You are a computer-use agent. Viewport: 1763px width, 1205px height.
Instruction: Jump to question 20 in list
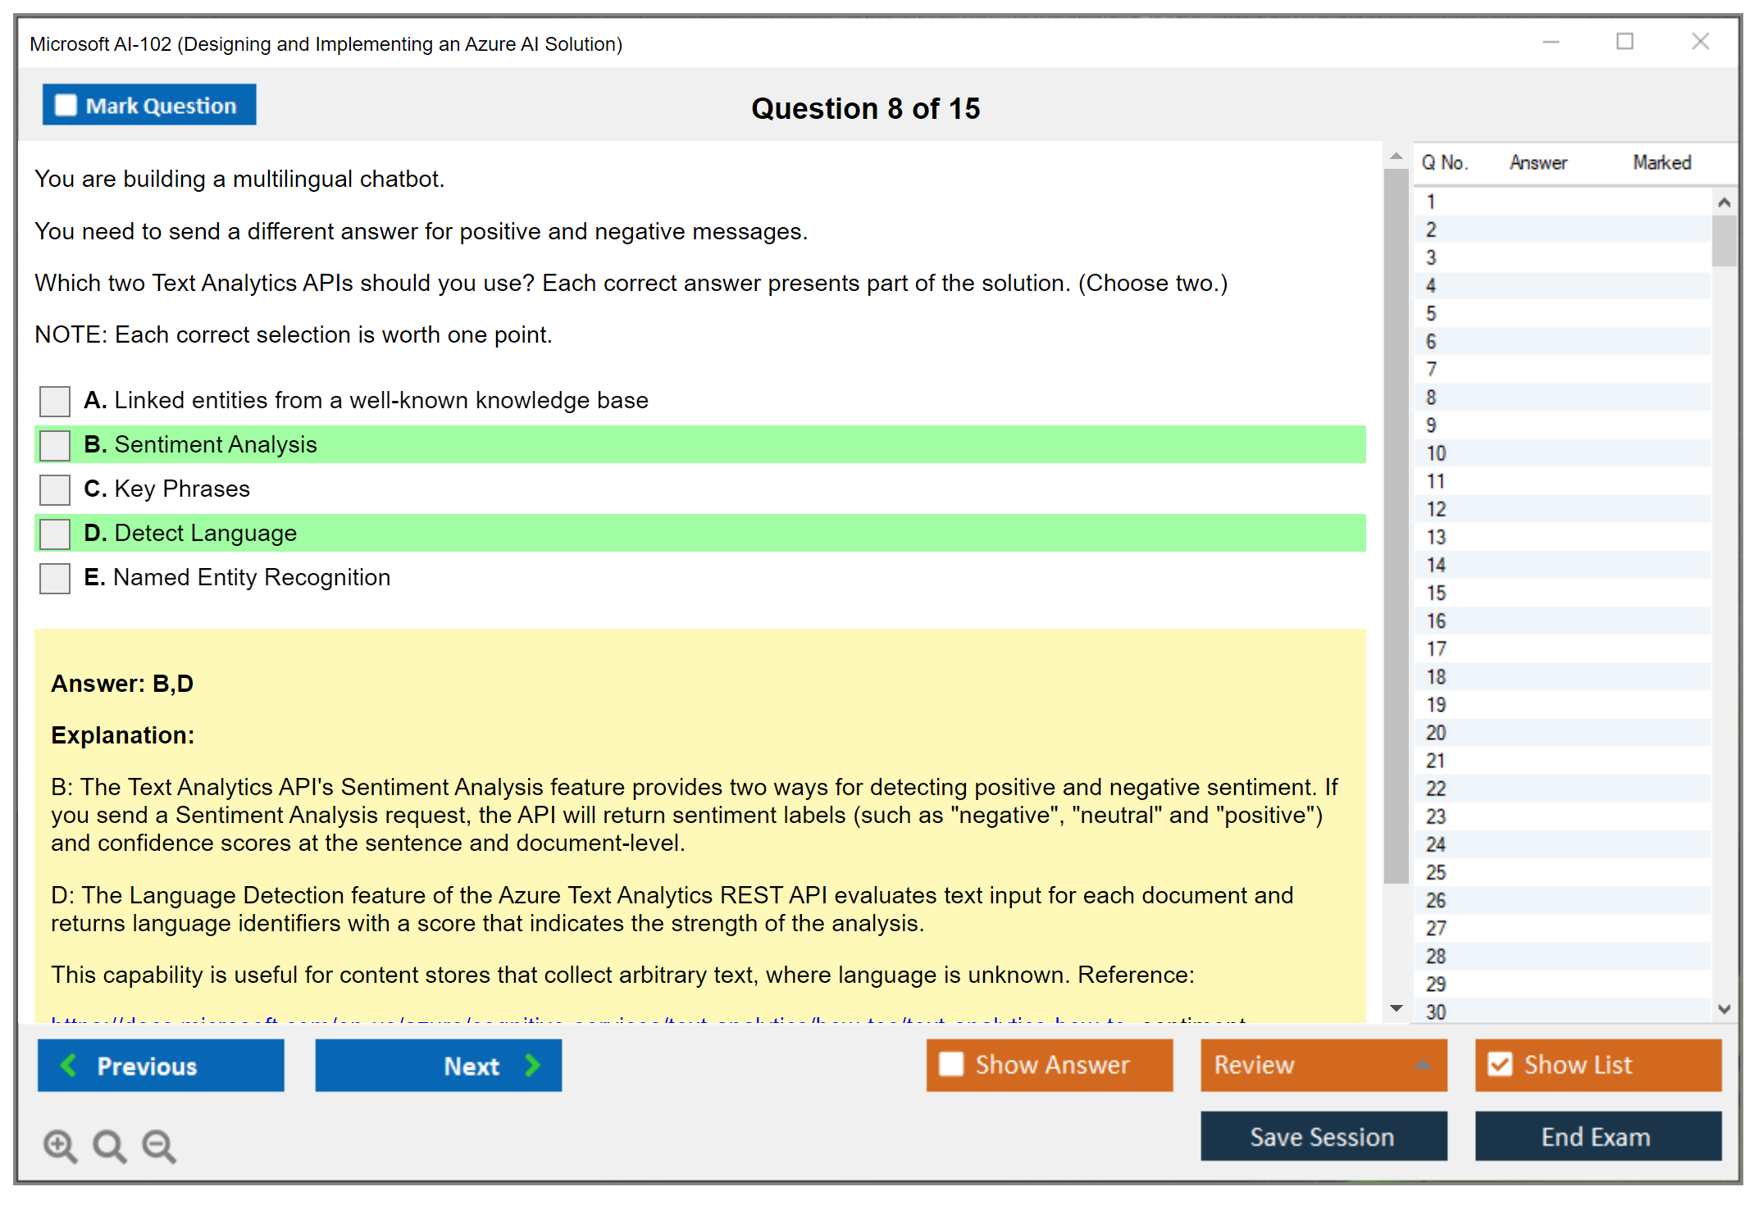[x=1436, y=733]
